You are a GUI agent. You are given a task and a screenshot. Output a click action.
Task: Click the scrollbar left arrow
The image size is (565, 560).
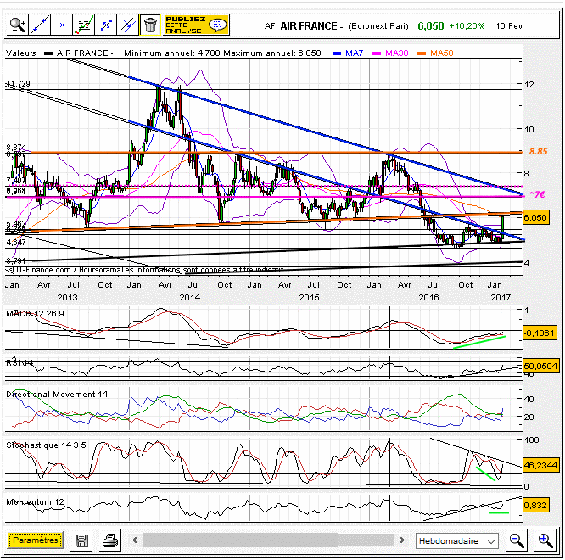tap(135, 540)
